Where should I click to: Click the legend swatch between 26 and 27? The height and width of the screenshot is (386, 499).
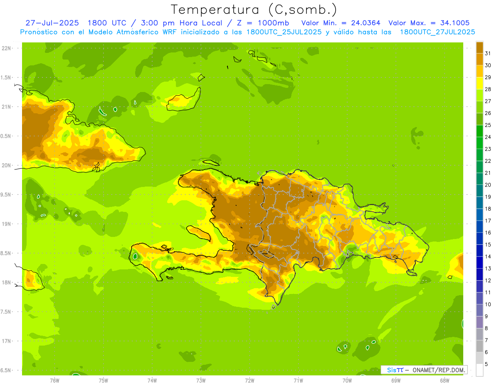(479, 107)
